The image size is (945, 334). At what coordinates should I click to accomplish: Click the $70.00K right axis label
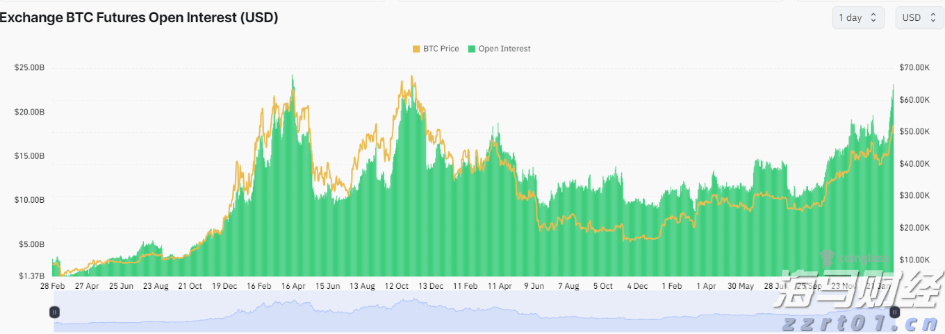pos(914,68)
